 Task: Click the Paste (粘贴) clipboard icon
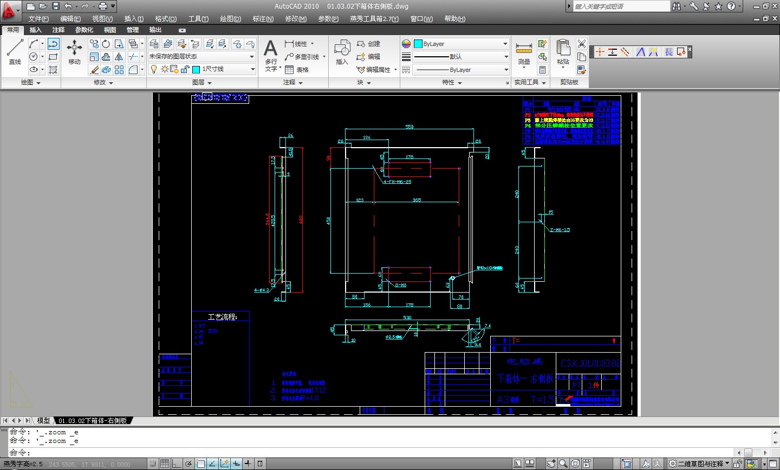(563, 51)
